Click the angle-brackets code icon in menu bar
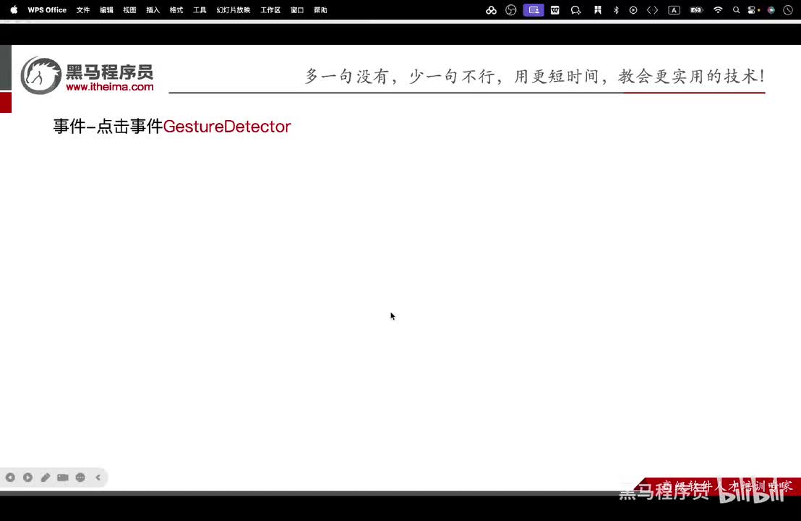 [x=652, y=9]
